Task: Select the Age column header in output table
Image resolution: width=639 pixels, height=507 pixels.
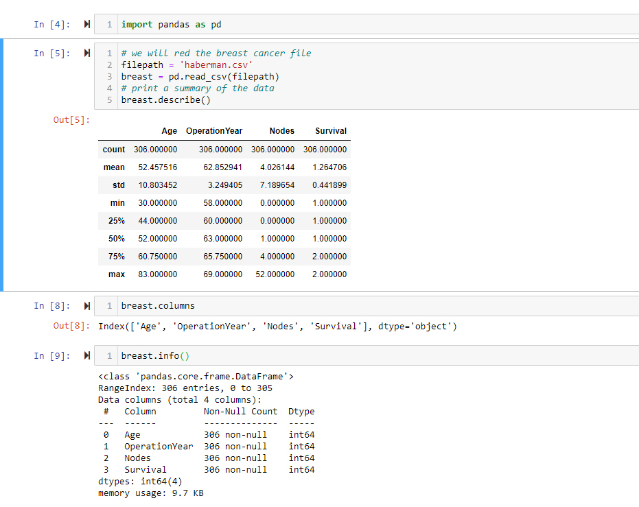Action: coord(170,131)
